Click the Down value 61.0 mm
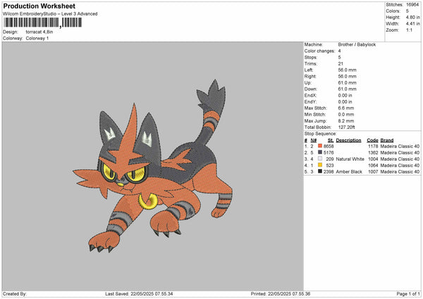 (x=347, y=89)
